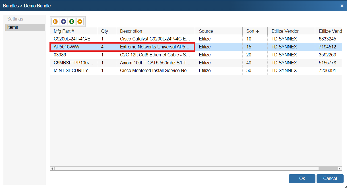Click the Etilize Vendor column header
The height and width of the screenshot is (188, 347).
285,31
